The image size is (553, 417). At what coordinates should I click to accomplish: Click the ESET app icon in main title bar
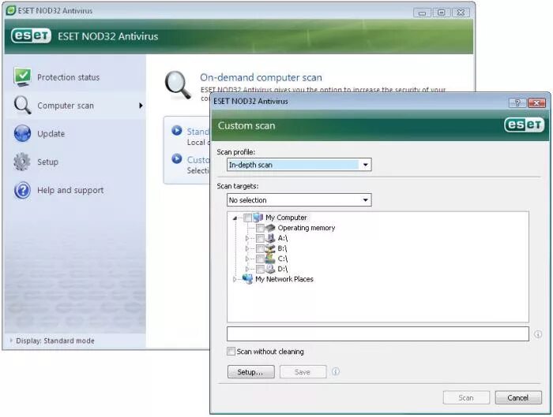11,10
